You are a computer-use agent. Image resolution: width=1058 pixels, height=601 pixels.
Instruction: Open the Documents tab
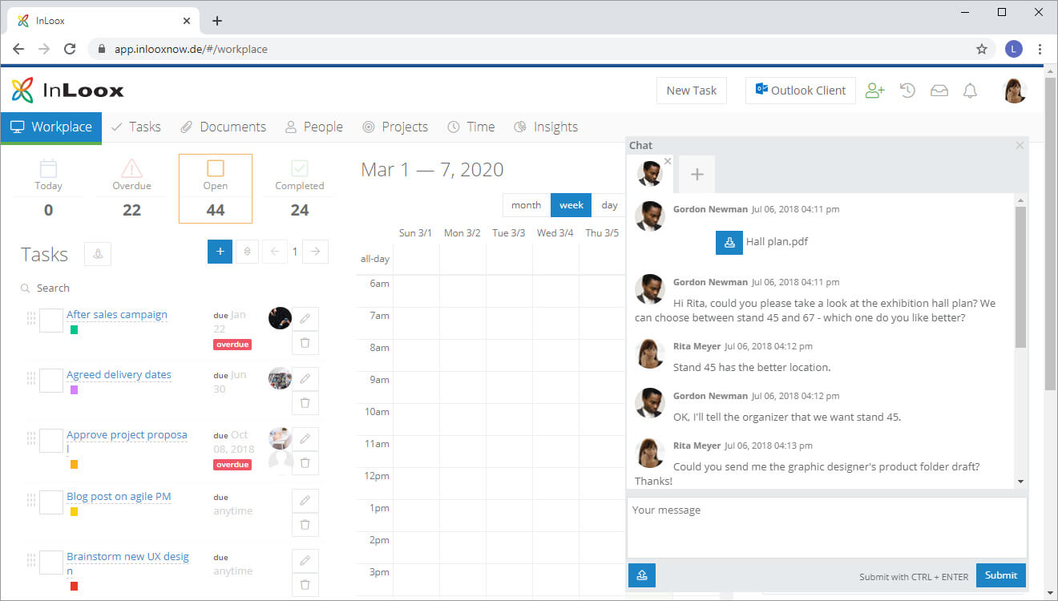pyautogui.click(x=223, y=127)
